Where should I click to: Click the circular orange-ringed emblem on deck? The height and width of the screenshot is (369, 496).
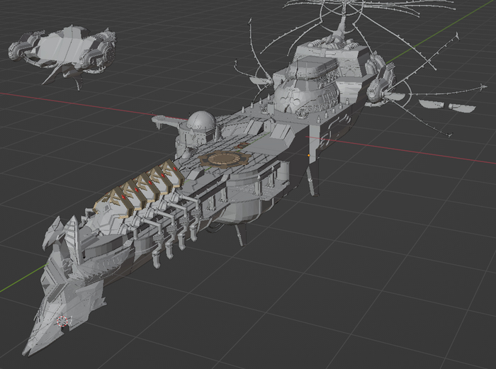(x=221, y=159)
